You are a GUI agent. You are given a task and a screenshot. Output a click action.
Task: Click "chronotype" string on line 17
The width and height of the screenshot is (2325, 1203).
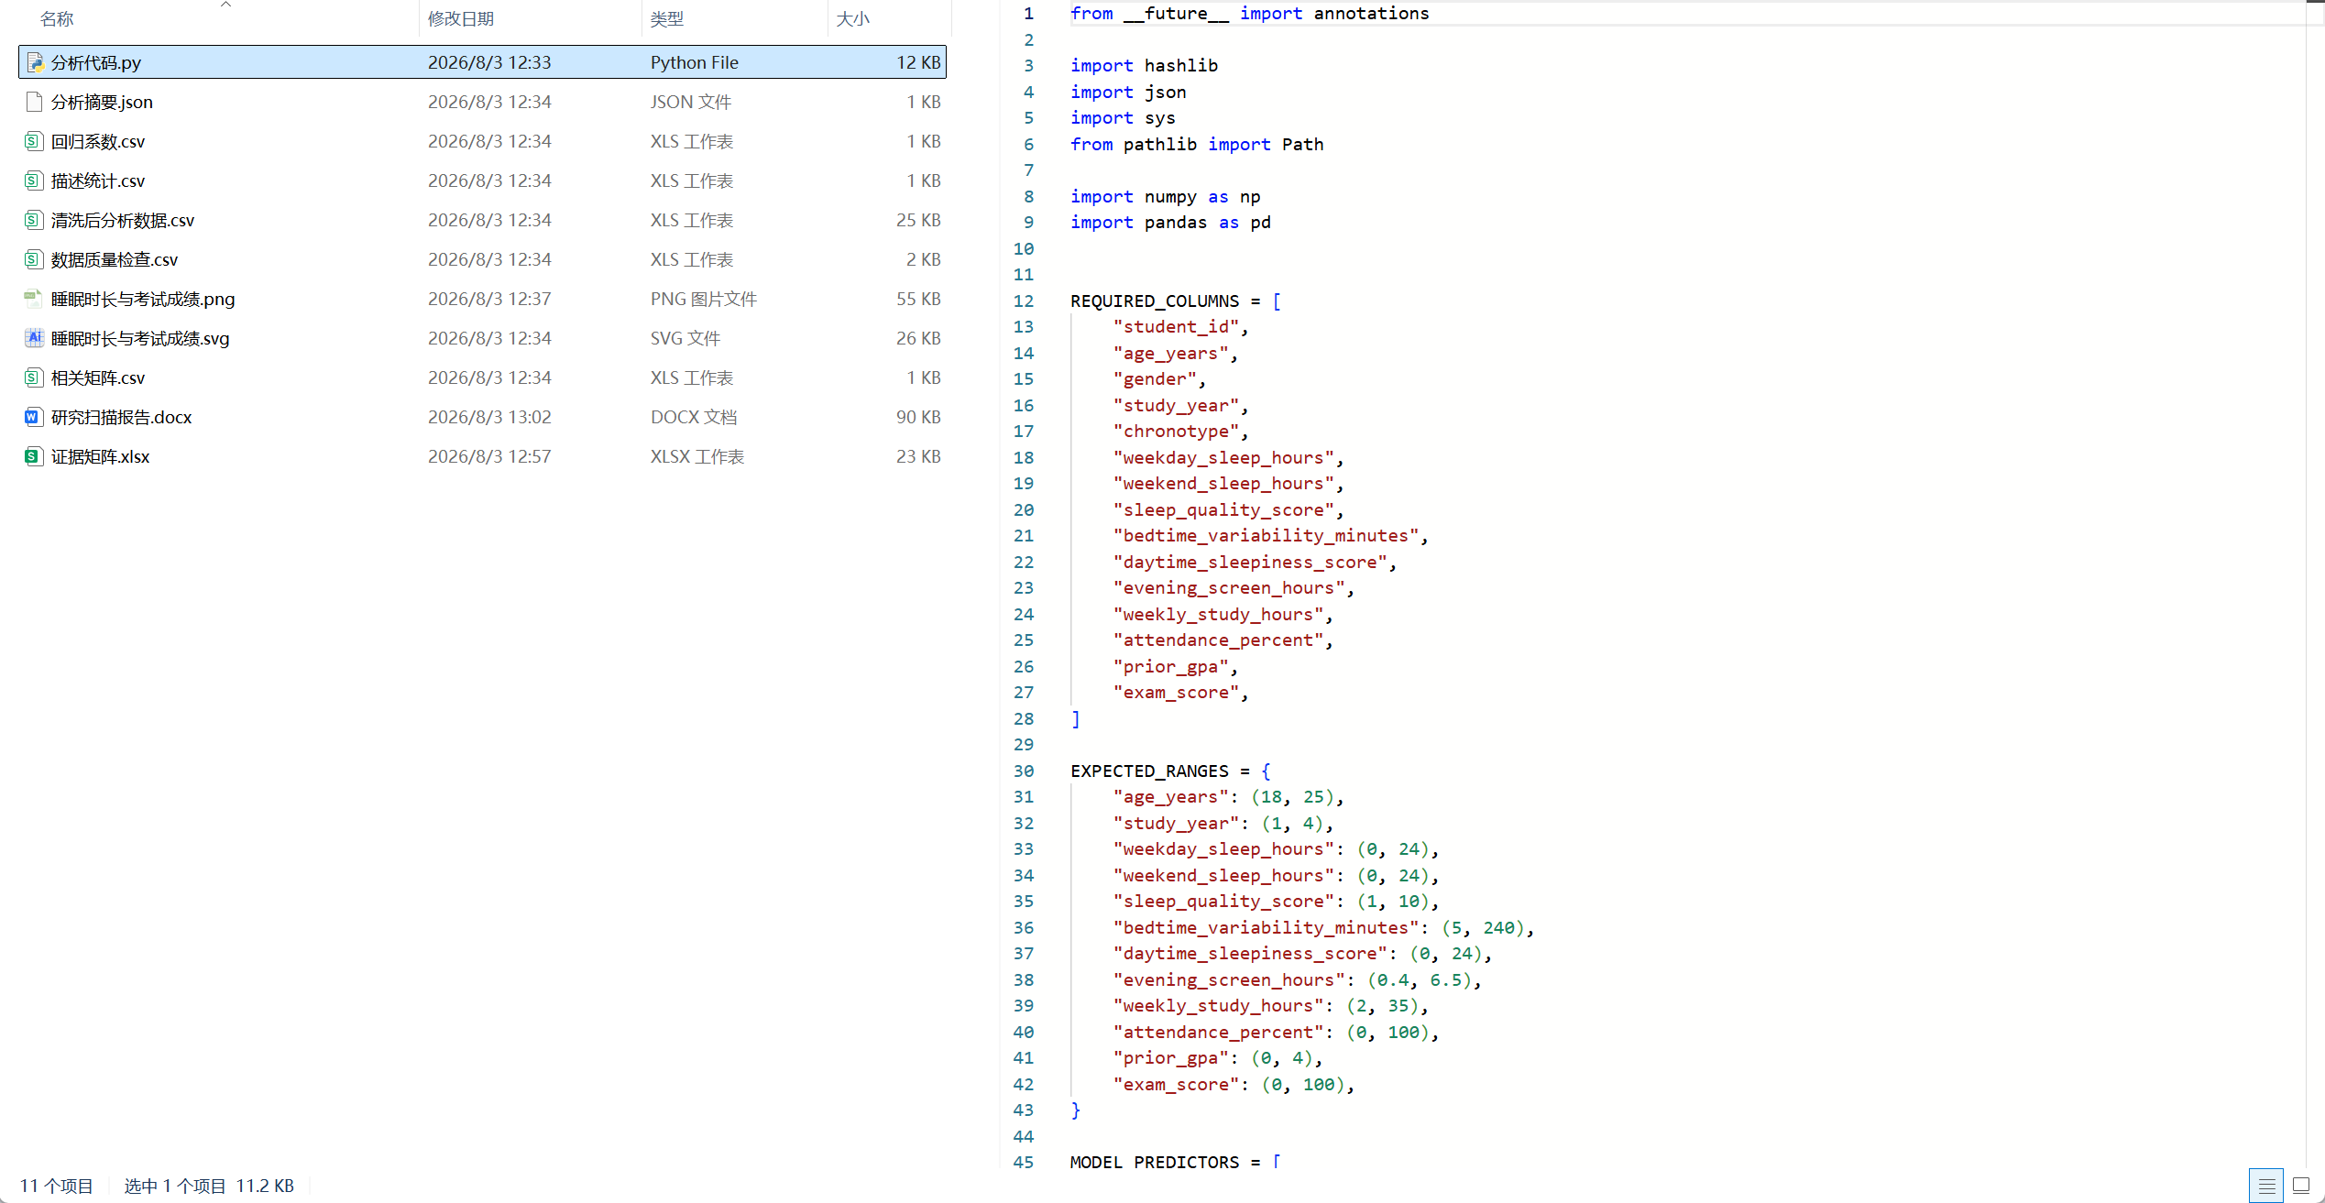point(1177,431)
